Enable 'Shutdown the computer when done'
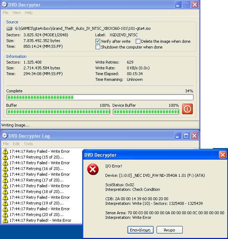 pos(98,47)
